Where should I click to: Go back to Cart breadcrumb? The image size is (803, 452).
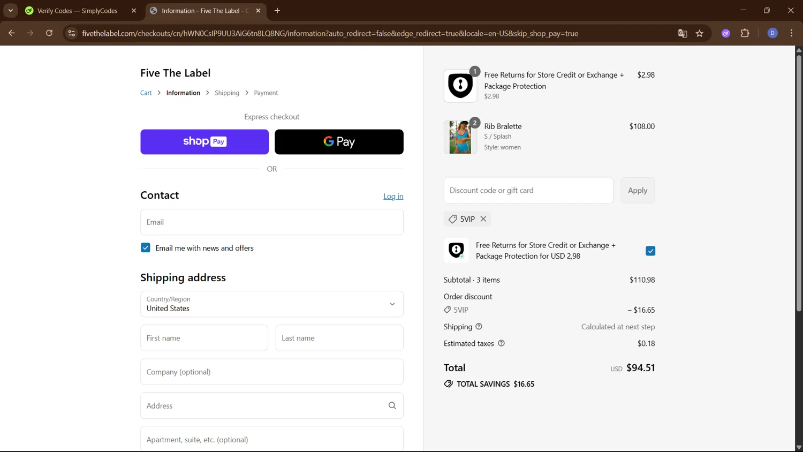pos(146,93)
